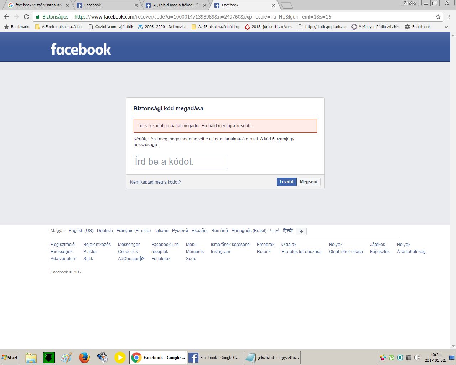Open Bejelentkezés footer link
The image size is (456, 365).
[97, 245]
